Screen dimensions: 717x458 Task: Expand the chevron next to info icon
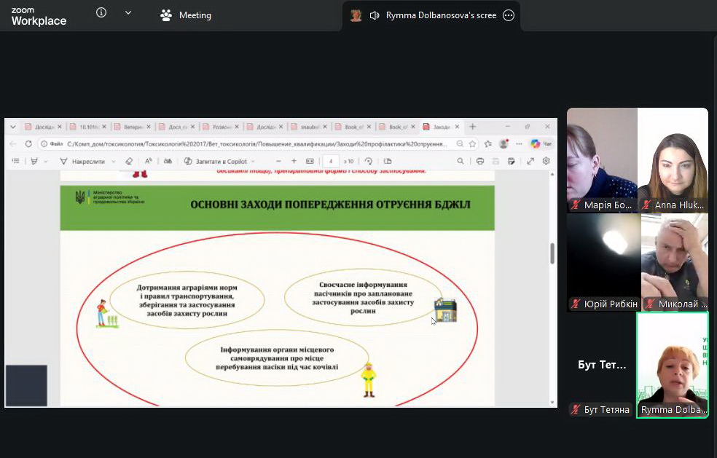click(x=128, y=13)
